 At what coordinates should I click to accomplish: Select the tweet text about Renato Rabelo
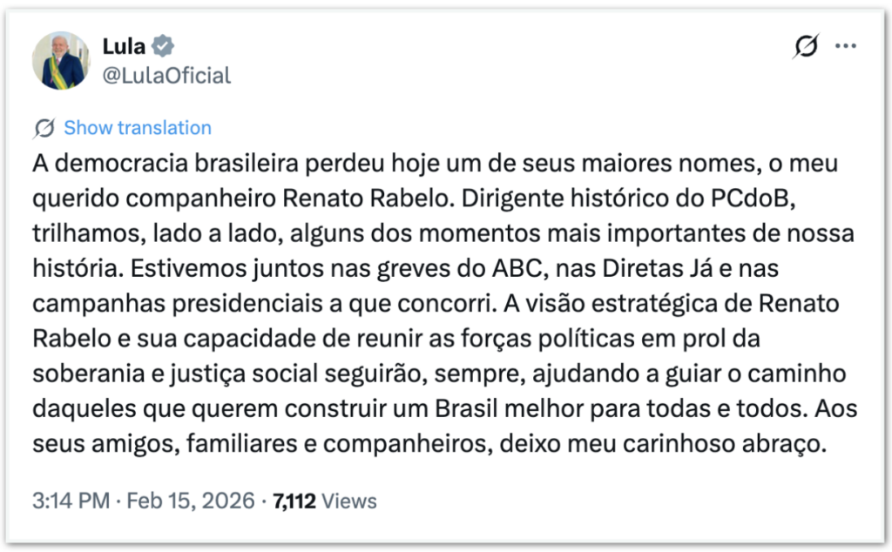point(436,305)
